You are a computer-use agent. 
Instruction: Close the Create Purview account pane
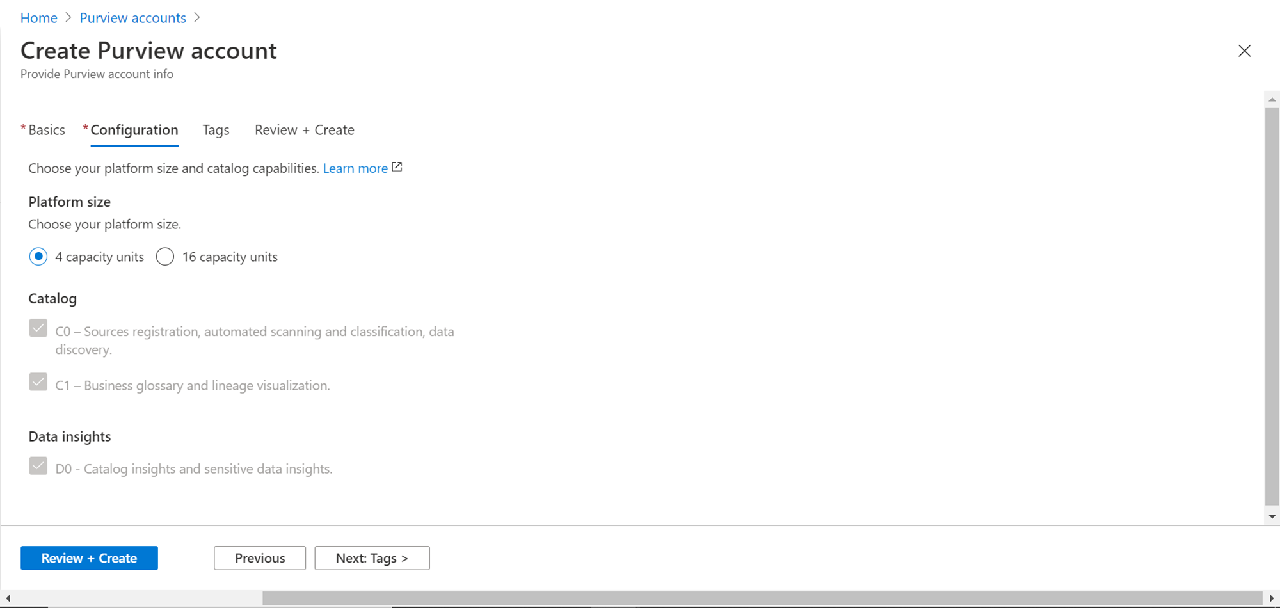pyautogui.click(x=1244, y=51)
